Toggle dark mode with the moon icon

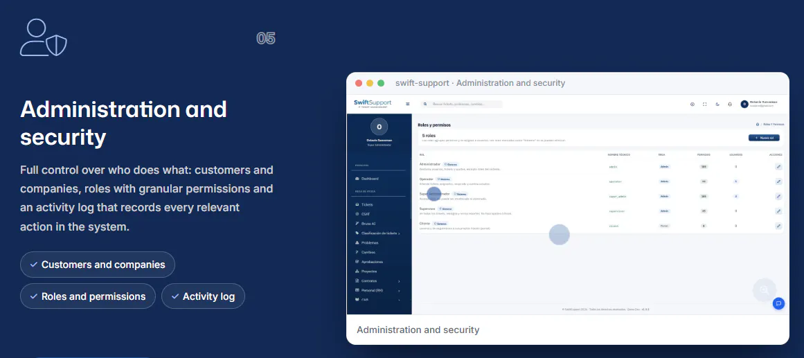pyautogui.click(x=717, y=104)
